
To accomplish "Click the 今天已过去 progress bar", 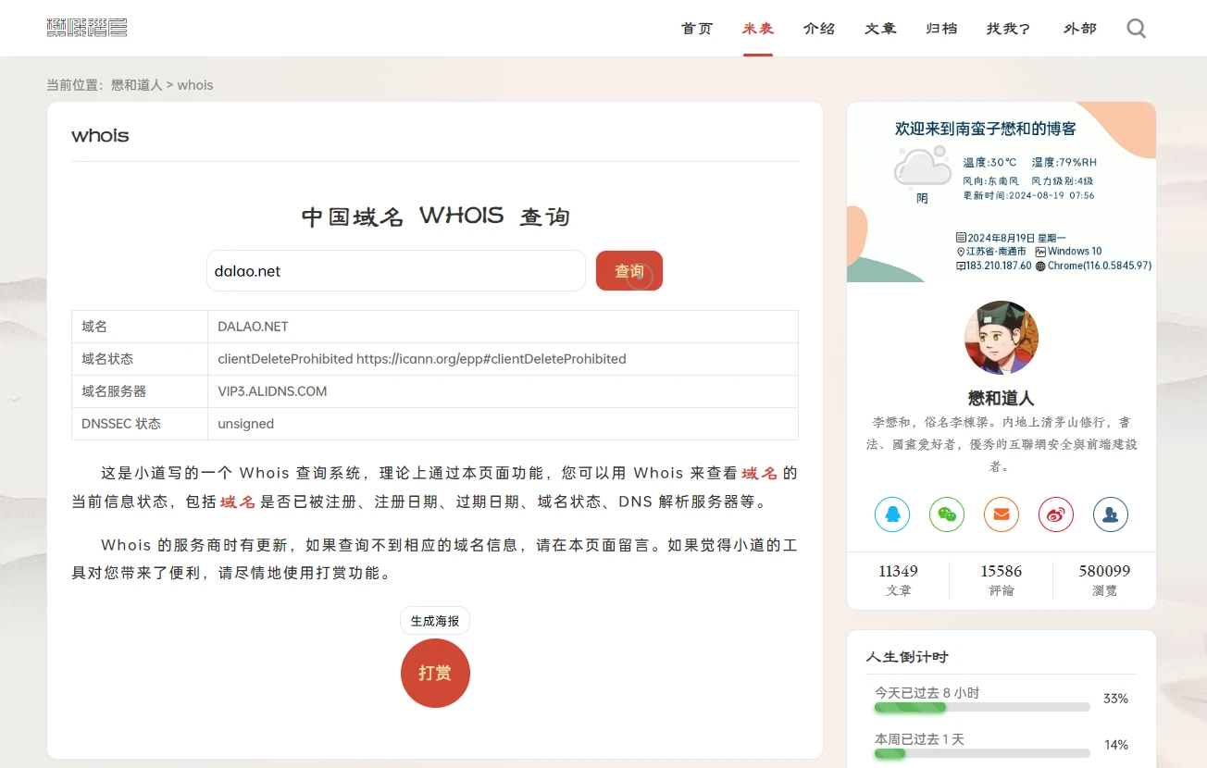I will [981, 707].
